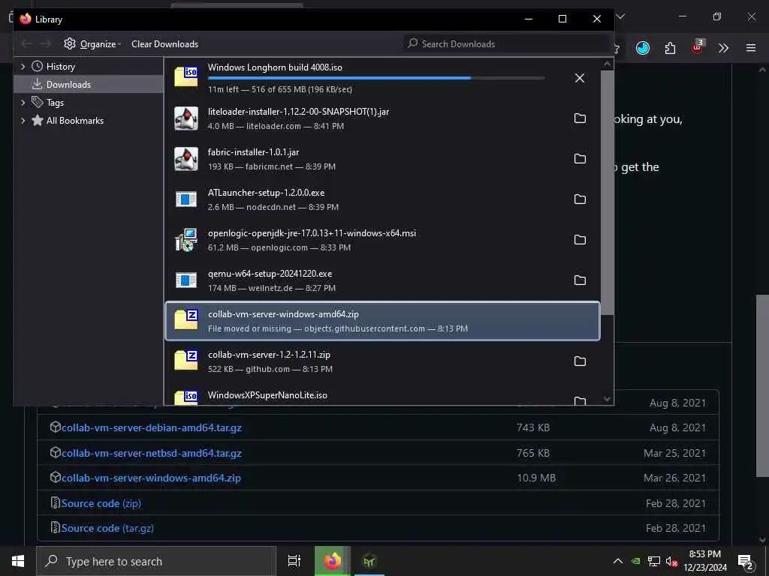Expand the History tree node
The width and height of the screenshot is (769, 576).
point(23,67)
